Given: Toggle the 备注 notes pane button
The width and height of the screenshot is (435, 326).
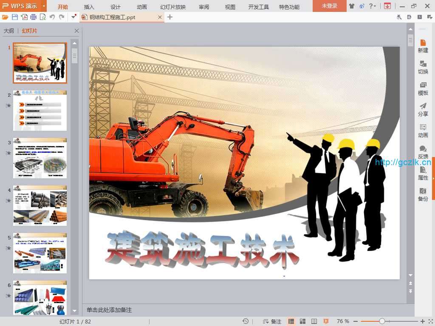Looking at the screenshot, I should pos(272,321).
